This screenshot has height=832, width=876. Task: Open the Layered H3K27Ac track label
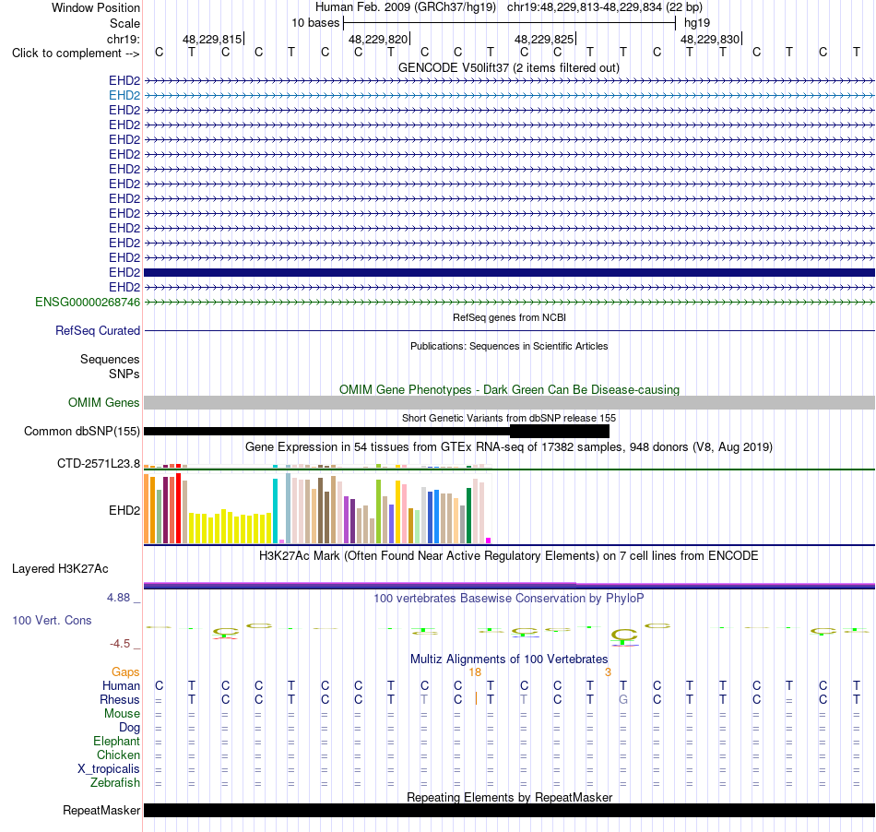(x=60, y=569)
